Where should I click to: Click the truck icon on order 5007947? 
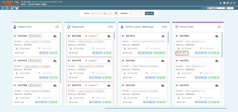[55, 36]
